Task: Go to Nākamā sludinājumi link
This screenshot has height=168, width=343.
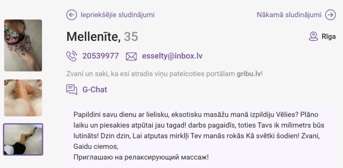Action: click(x=289, y=15)
